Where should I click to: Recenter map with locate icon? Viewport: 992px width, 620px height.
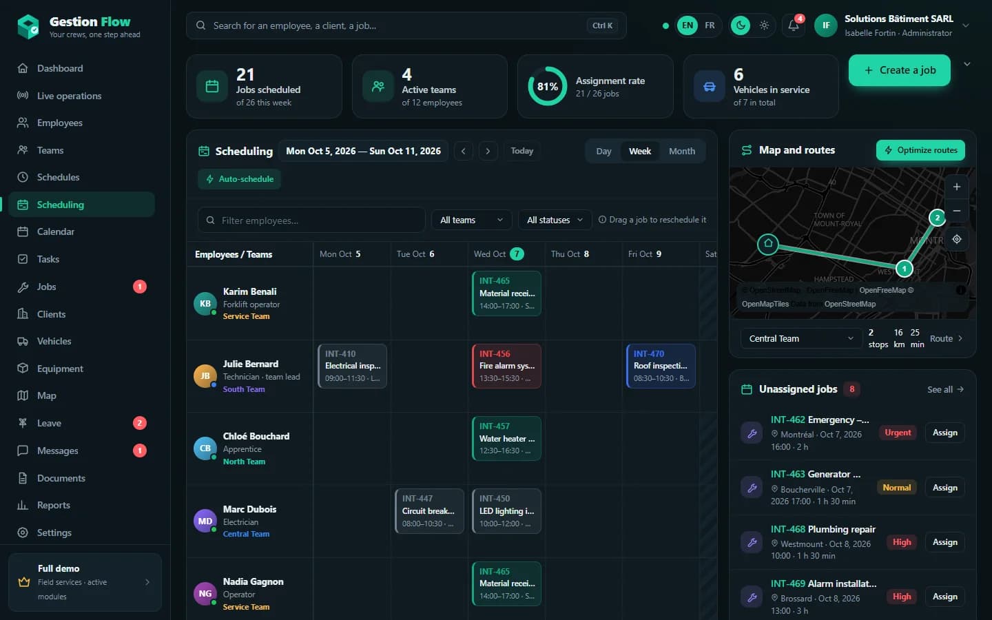coord(956,239)
